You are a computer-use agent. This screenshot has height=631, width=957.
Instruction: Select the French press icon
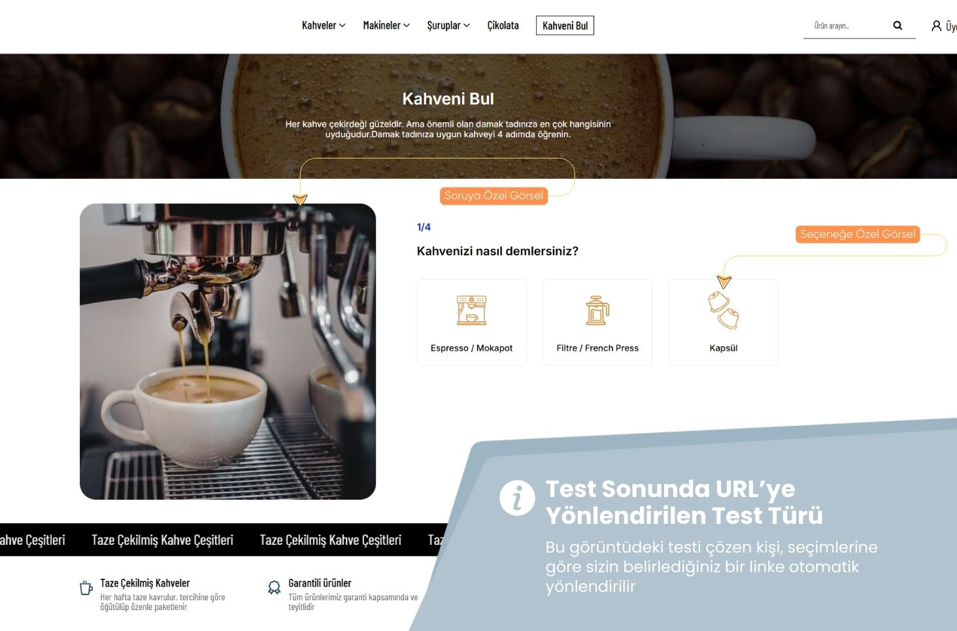point(597,310)
